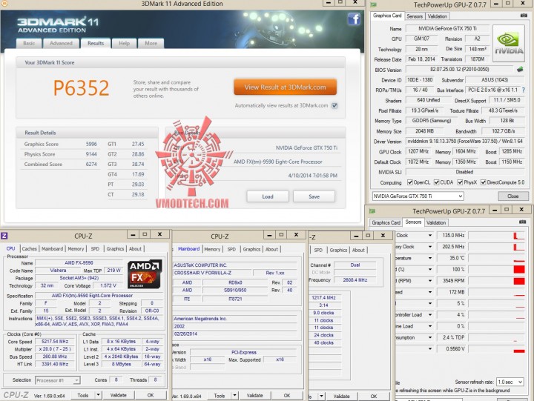534x401 pixels.
Task: Open the Processor #1 selection dropdown
Action: [58, 380]
